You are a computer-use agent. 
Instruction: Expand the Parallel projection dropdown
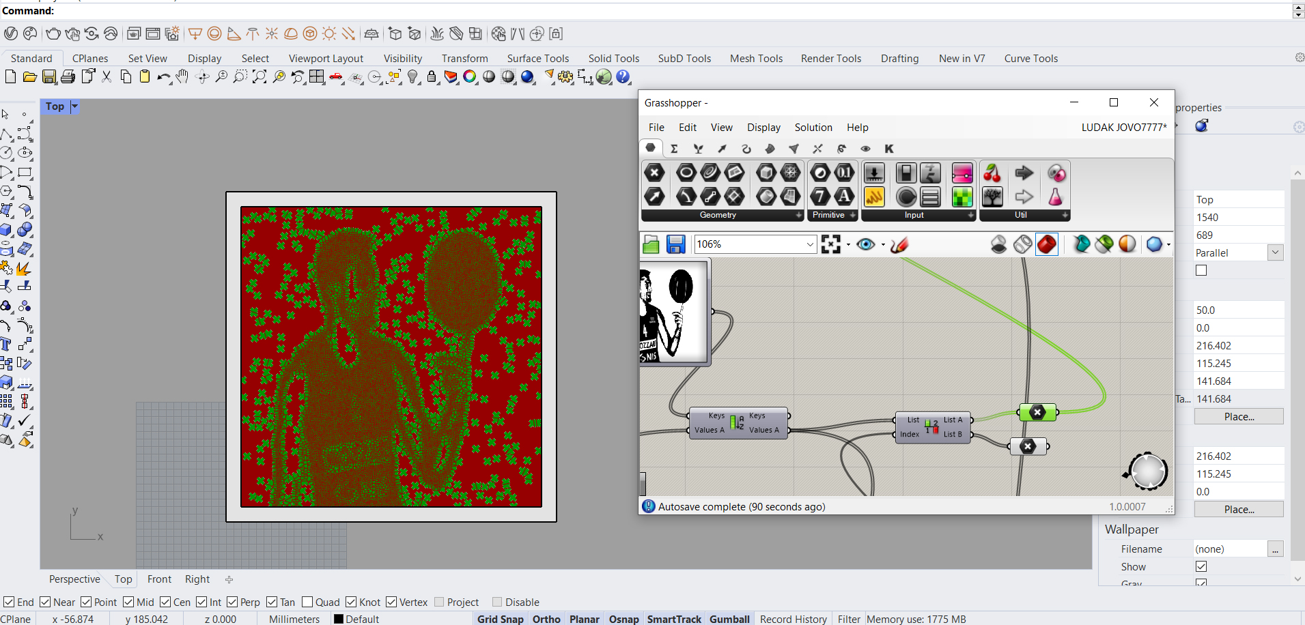pos(1275,252)
